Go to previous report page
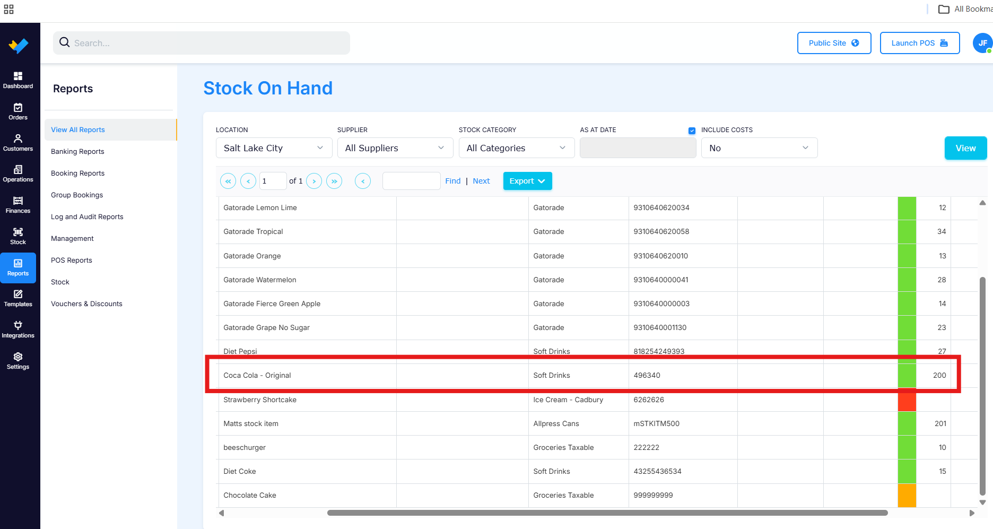 point(248,181)
